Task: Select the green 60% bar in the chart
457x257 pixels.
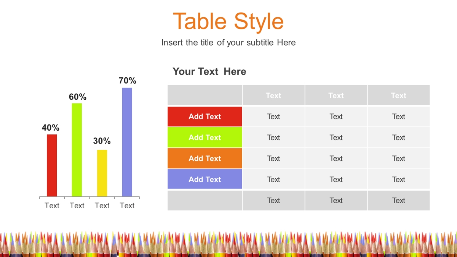Action: pos(77,150)
